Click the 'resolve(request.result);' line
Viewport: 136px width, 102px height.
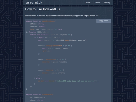(x=55, y=62)
